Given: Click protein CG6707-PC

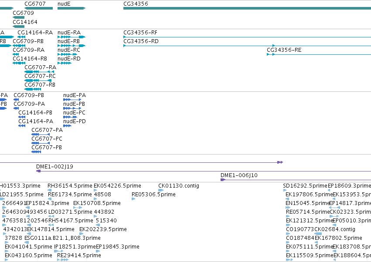Looking at the screenshot, I should click(41, 143).
